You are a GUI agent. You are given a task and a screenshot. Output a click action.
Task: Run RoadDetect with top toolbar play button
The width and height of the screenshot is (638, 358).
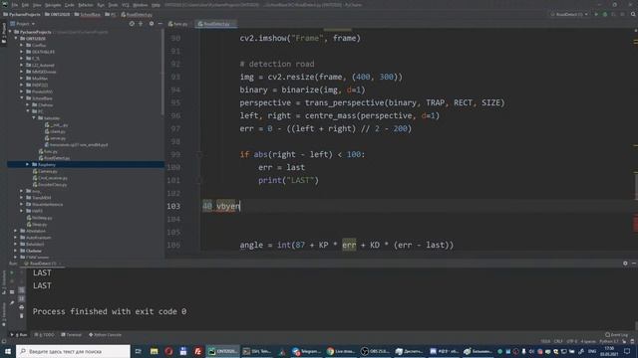[596, 14]
